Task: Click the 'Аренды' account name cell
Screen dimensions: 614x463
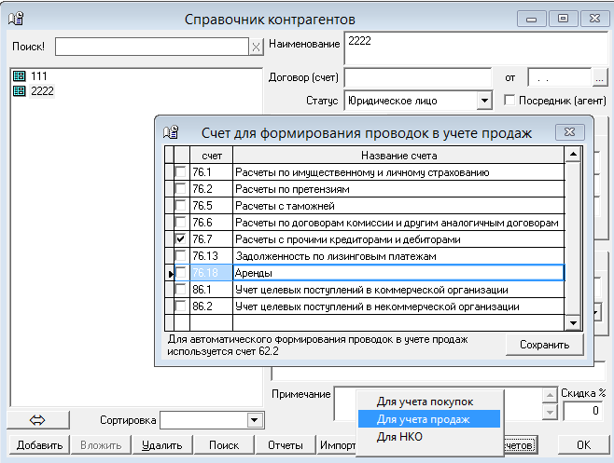Action: (x=398, y=273)
